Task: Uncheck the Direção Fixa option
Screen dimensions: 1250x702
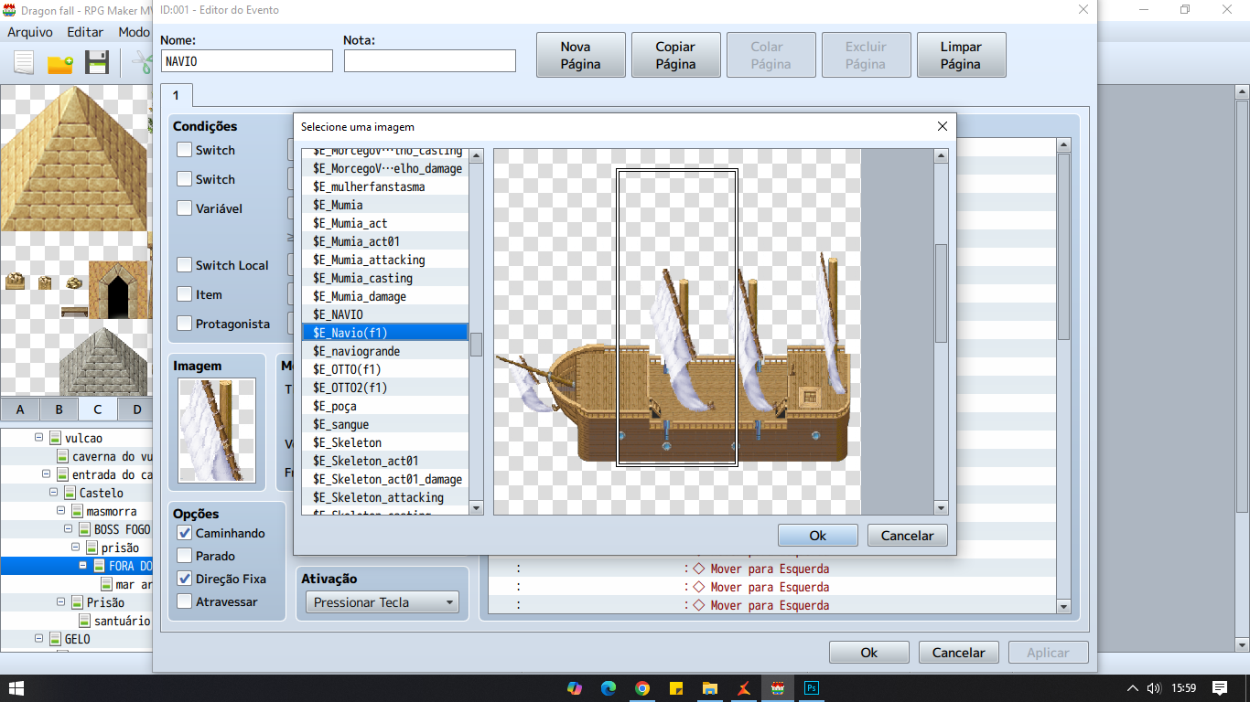Action: tap(185, 579)
